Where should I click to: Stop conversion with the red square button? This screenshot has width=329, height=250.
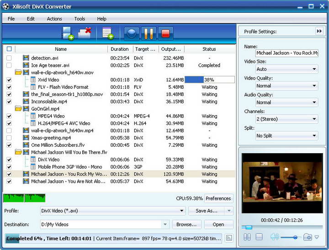(165, 34)
